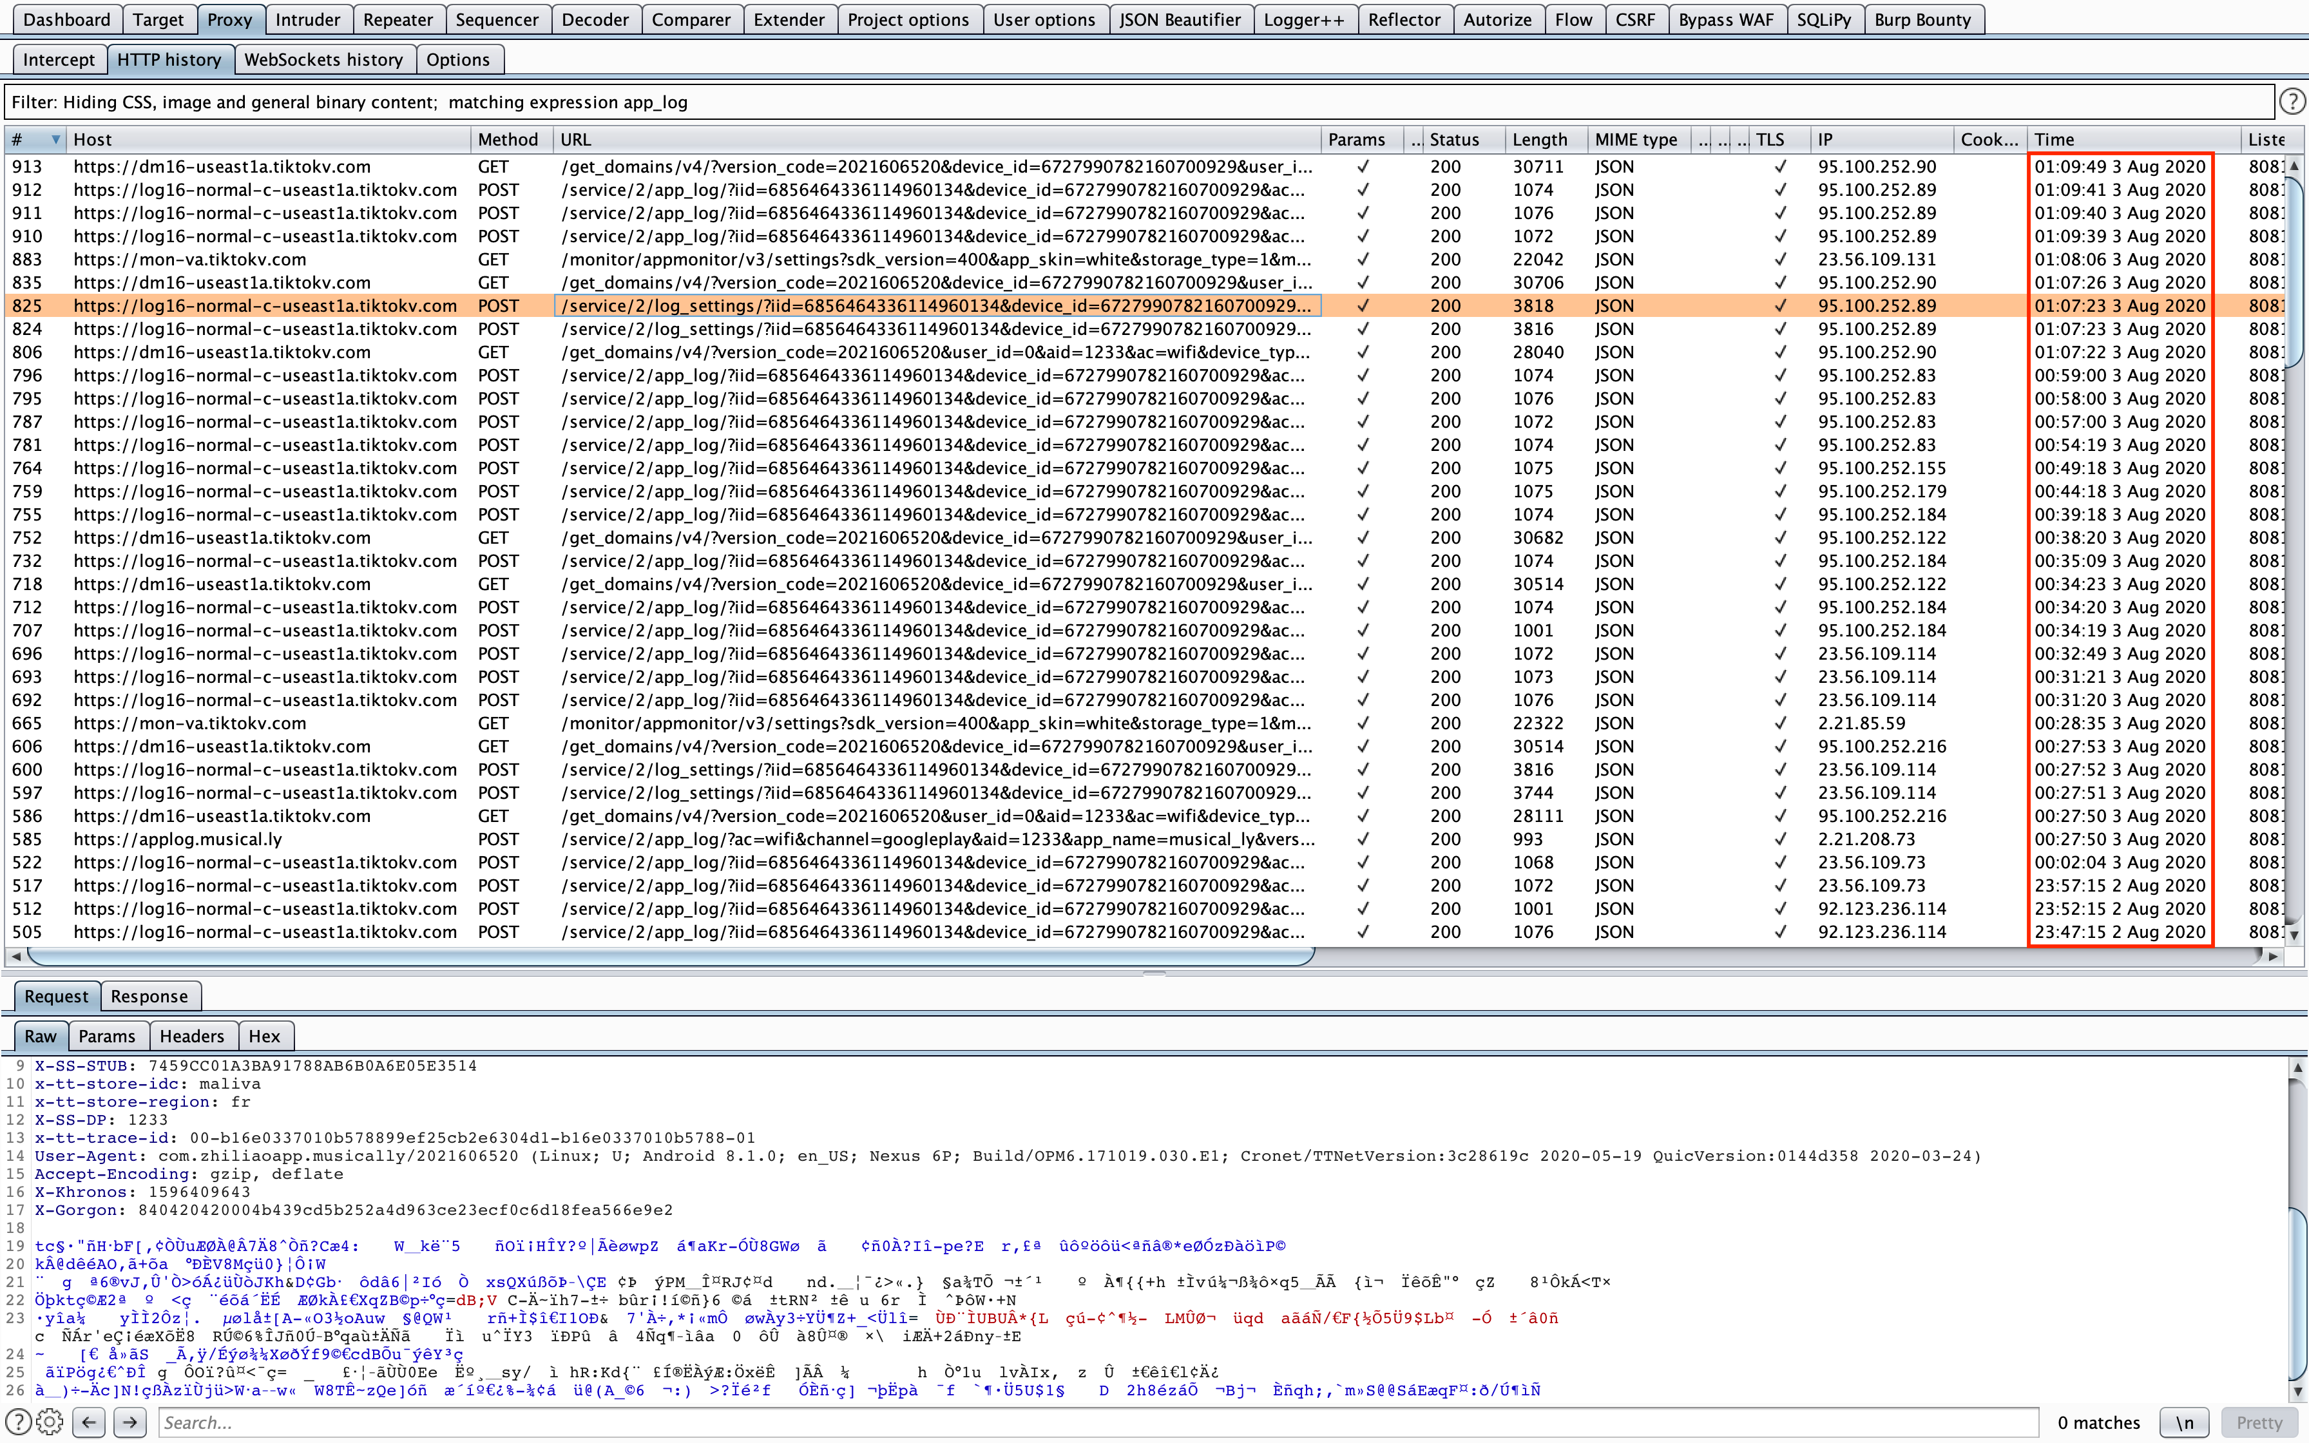The width and height of the screenshot is (2309, 1443).
Task: Select request 913 get_domains row
Action: tap(668, 166)
